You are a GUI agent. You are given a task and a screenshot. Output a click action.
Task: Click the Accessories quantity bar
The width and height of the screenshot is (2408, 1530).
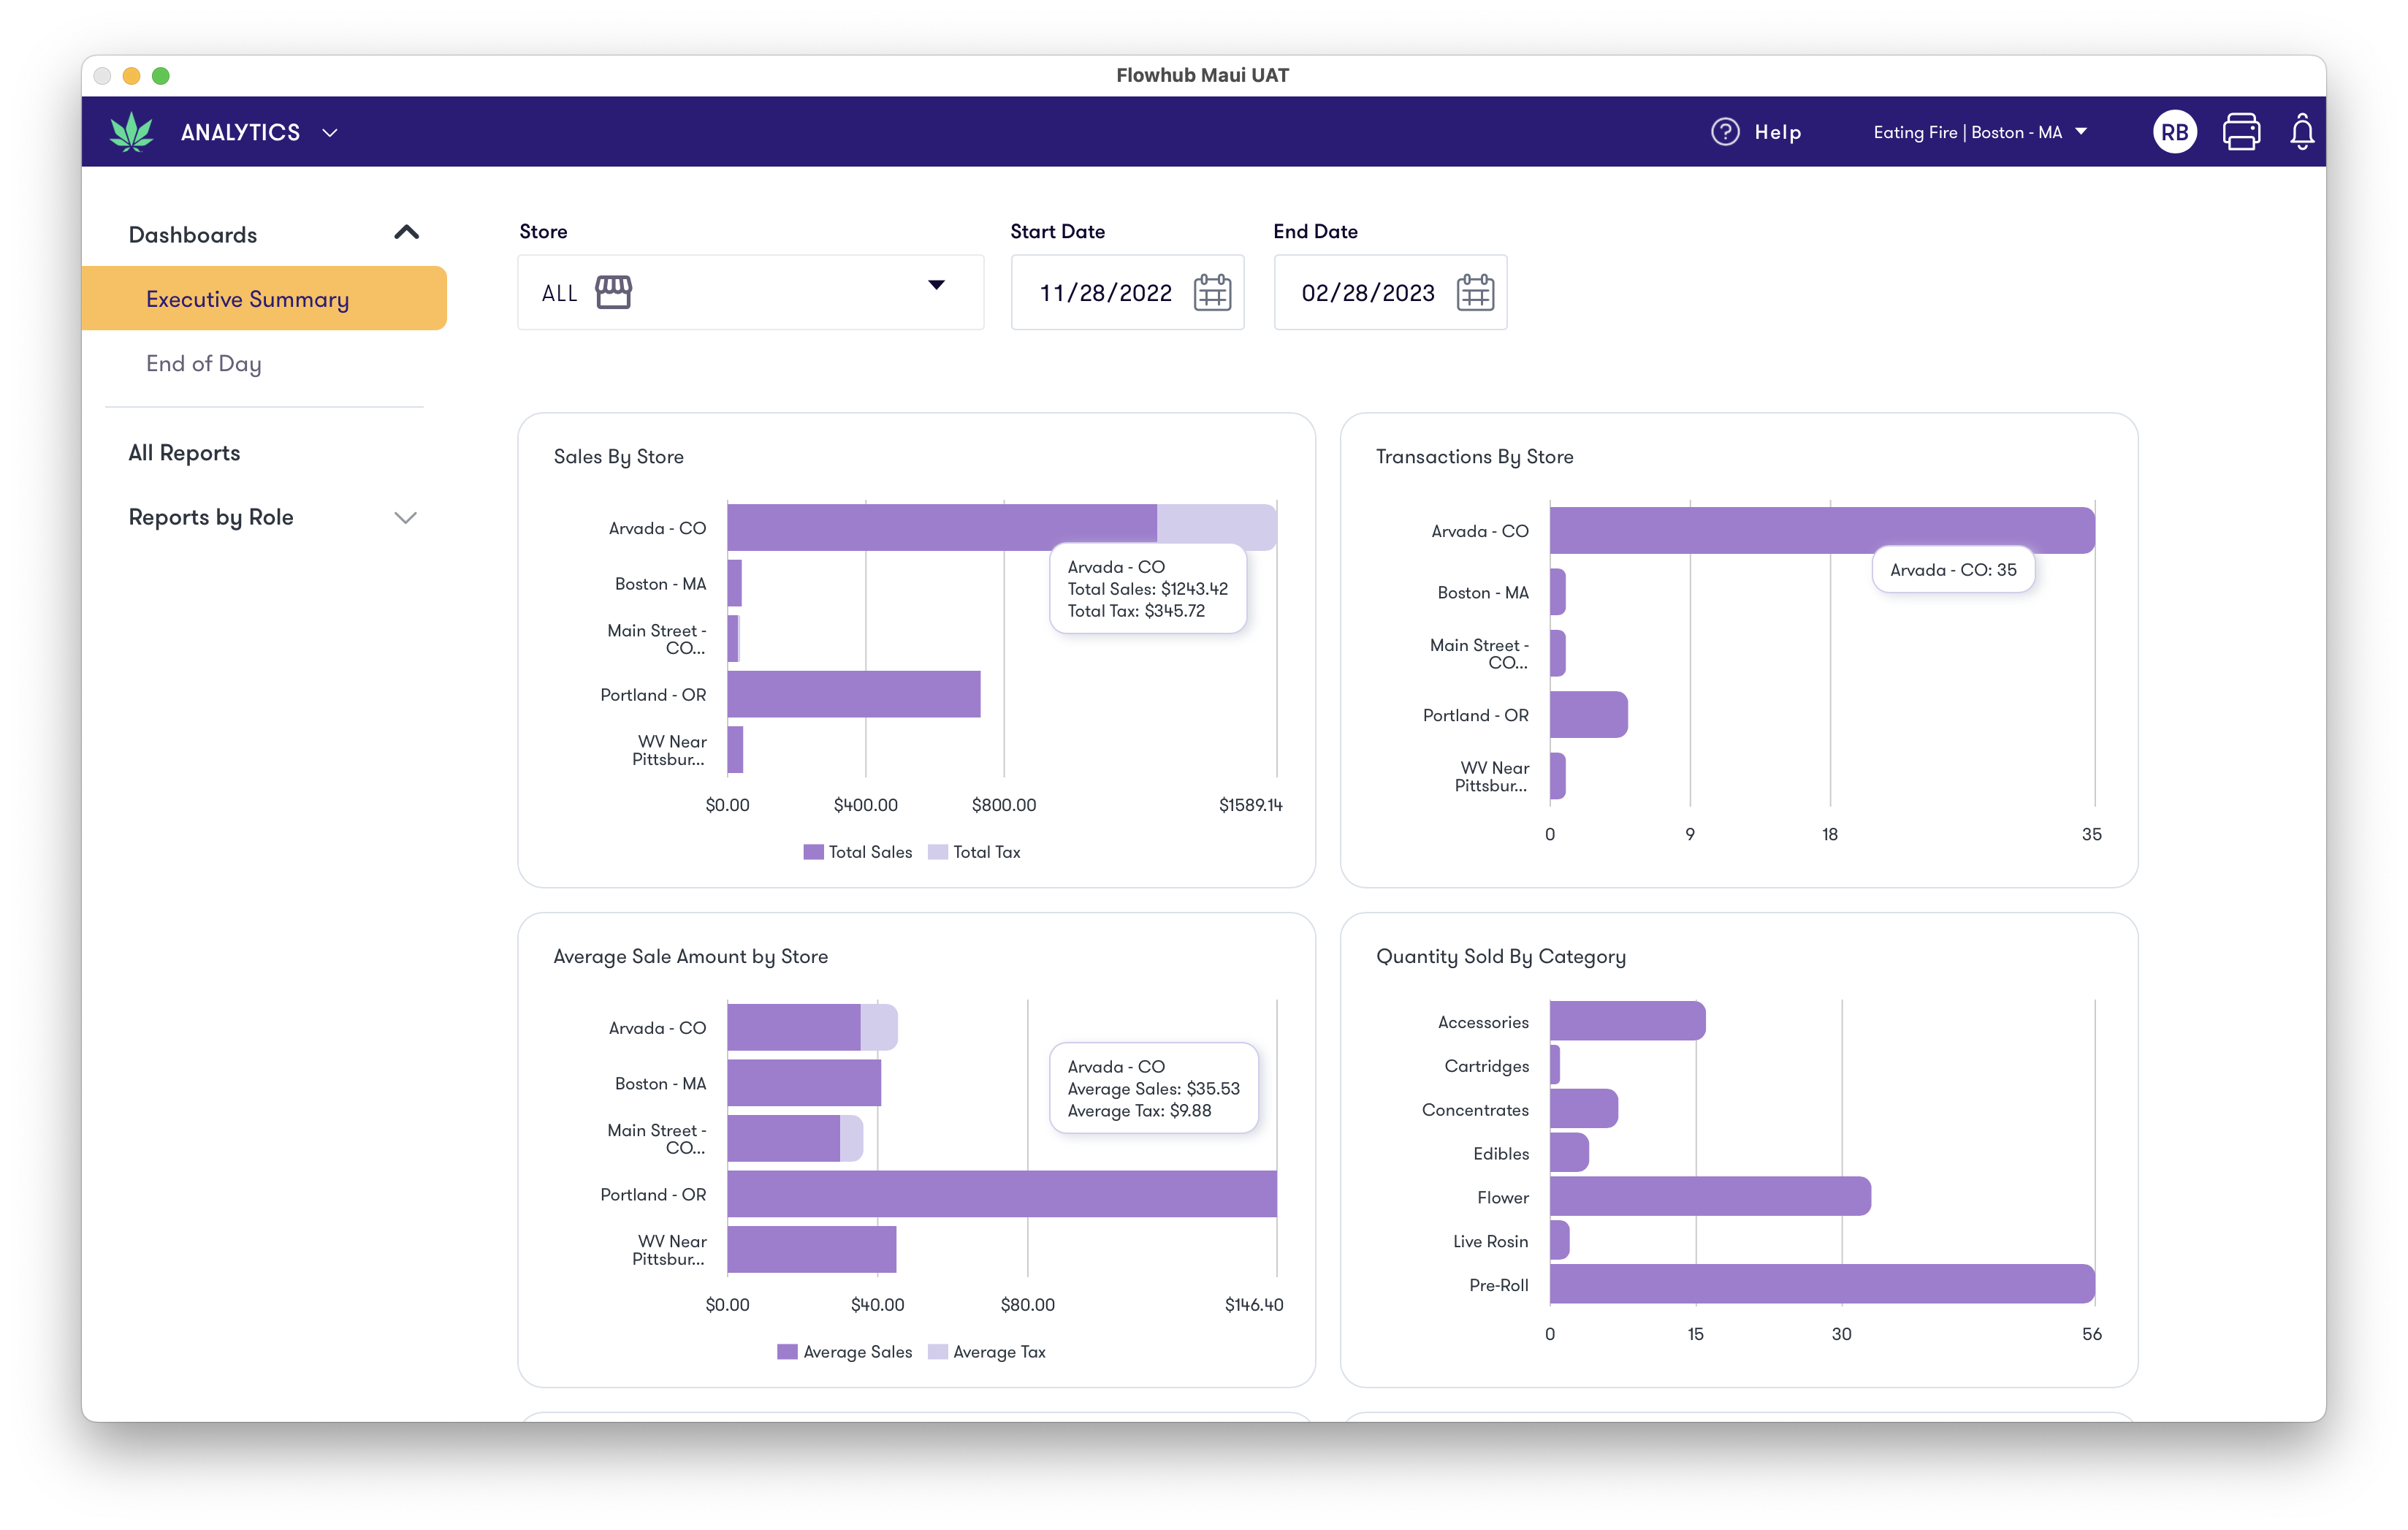(1627, 1021)
